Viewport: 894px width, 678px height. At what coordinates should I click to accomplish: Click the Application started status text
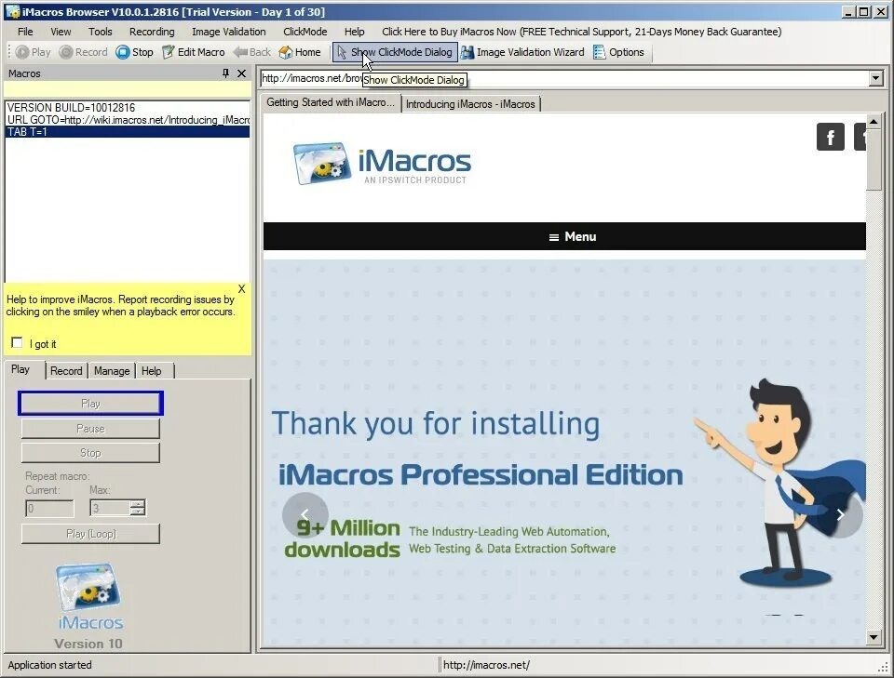click(49, 665)
